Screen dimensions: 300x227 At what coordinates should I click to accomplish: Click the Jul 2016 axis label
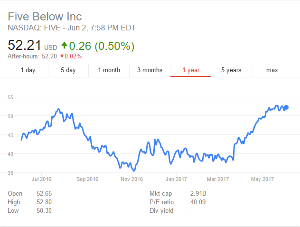[x=41, y=179]
